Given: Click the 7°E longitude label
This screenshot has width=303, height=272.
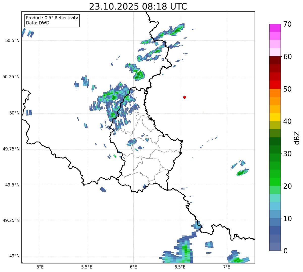Looking at the screenshot, I should coord(227,267).
